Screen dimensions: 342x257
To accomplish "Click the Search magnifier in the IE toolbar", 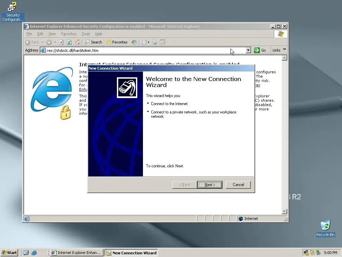I will [87, 42].
